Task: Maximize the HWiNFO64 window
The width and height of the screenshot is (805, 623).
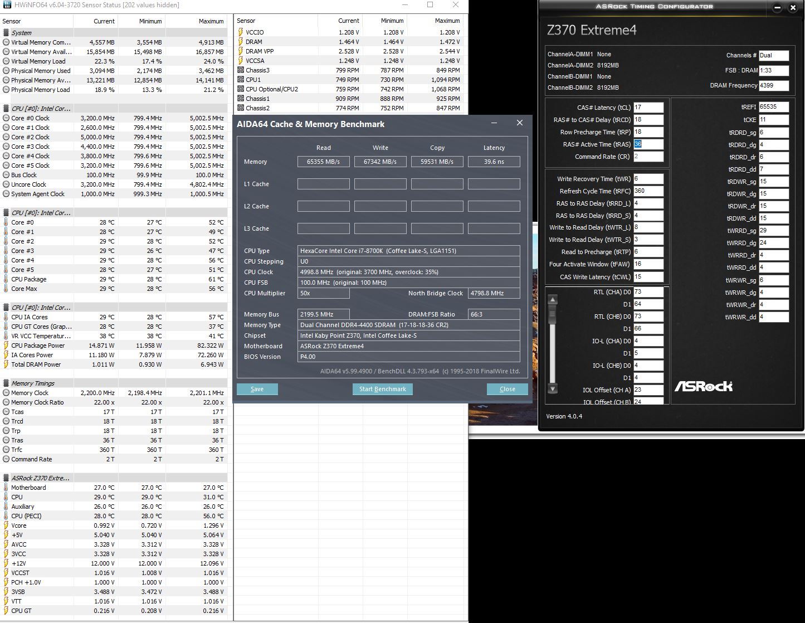Action: pyautogui.click(x=430, y=5)
